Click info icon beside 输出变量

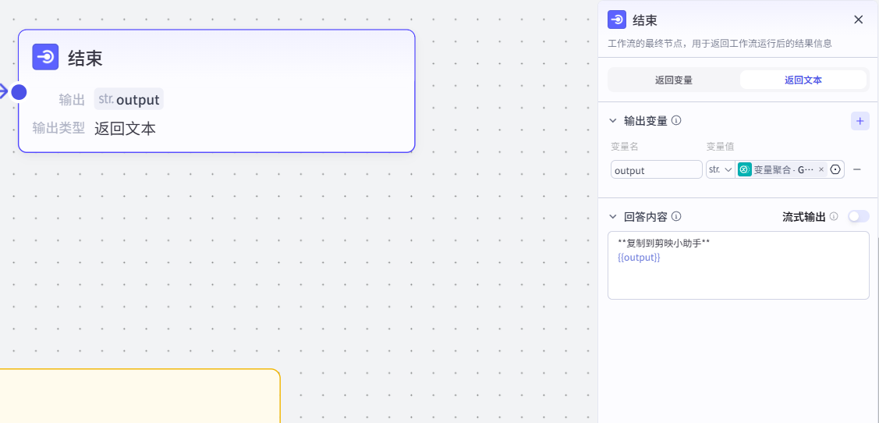click(676, 121)
